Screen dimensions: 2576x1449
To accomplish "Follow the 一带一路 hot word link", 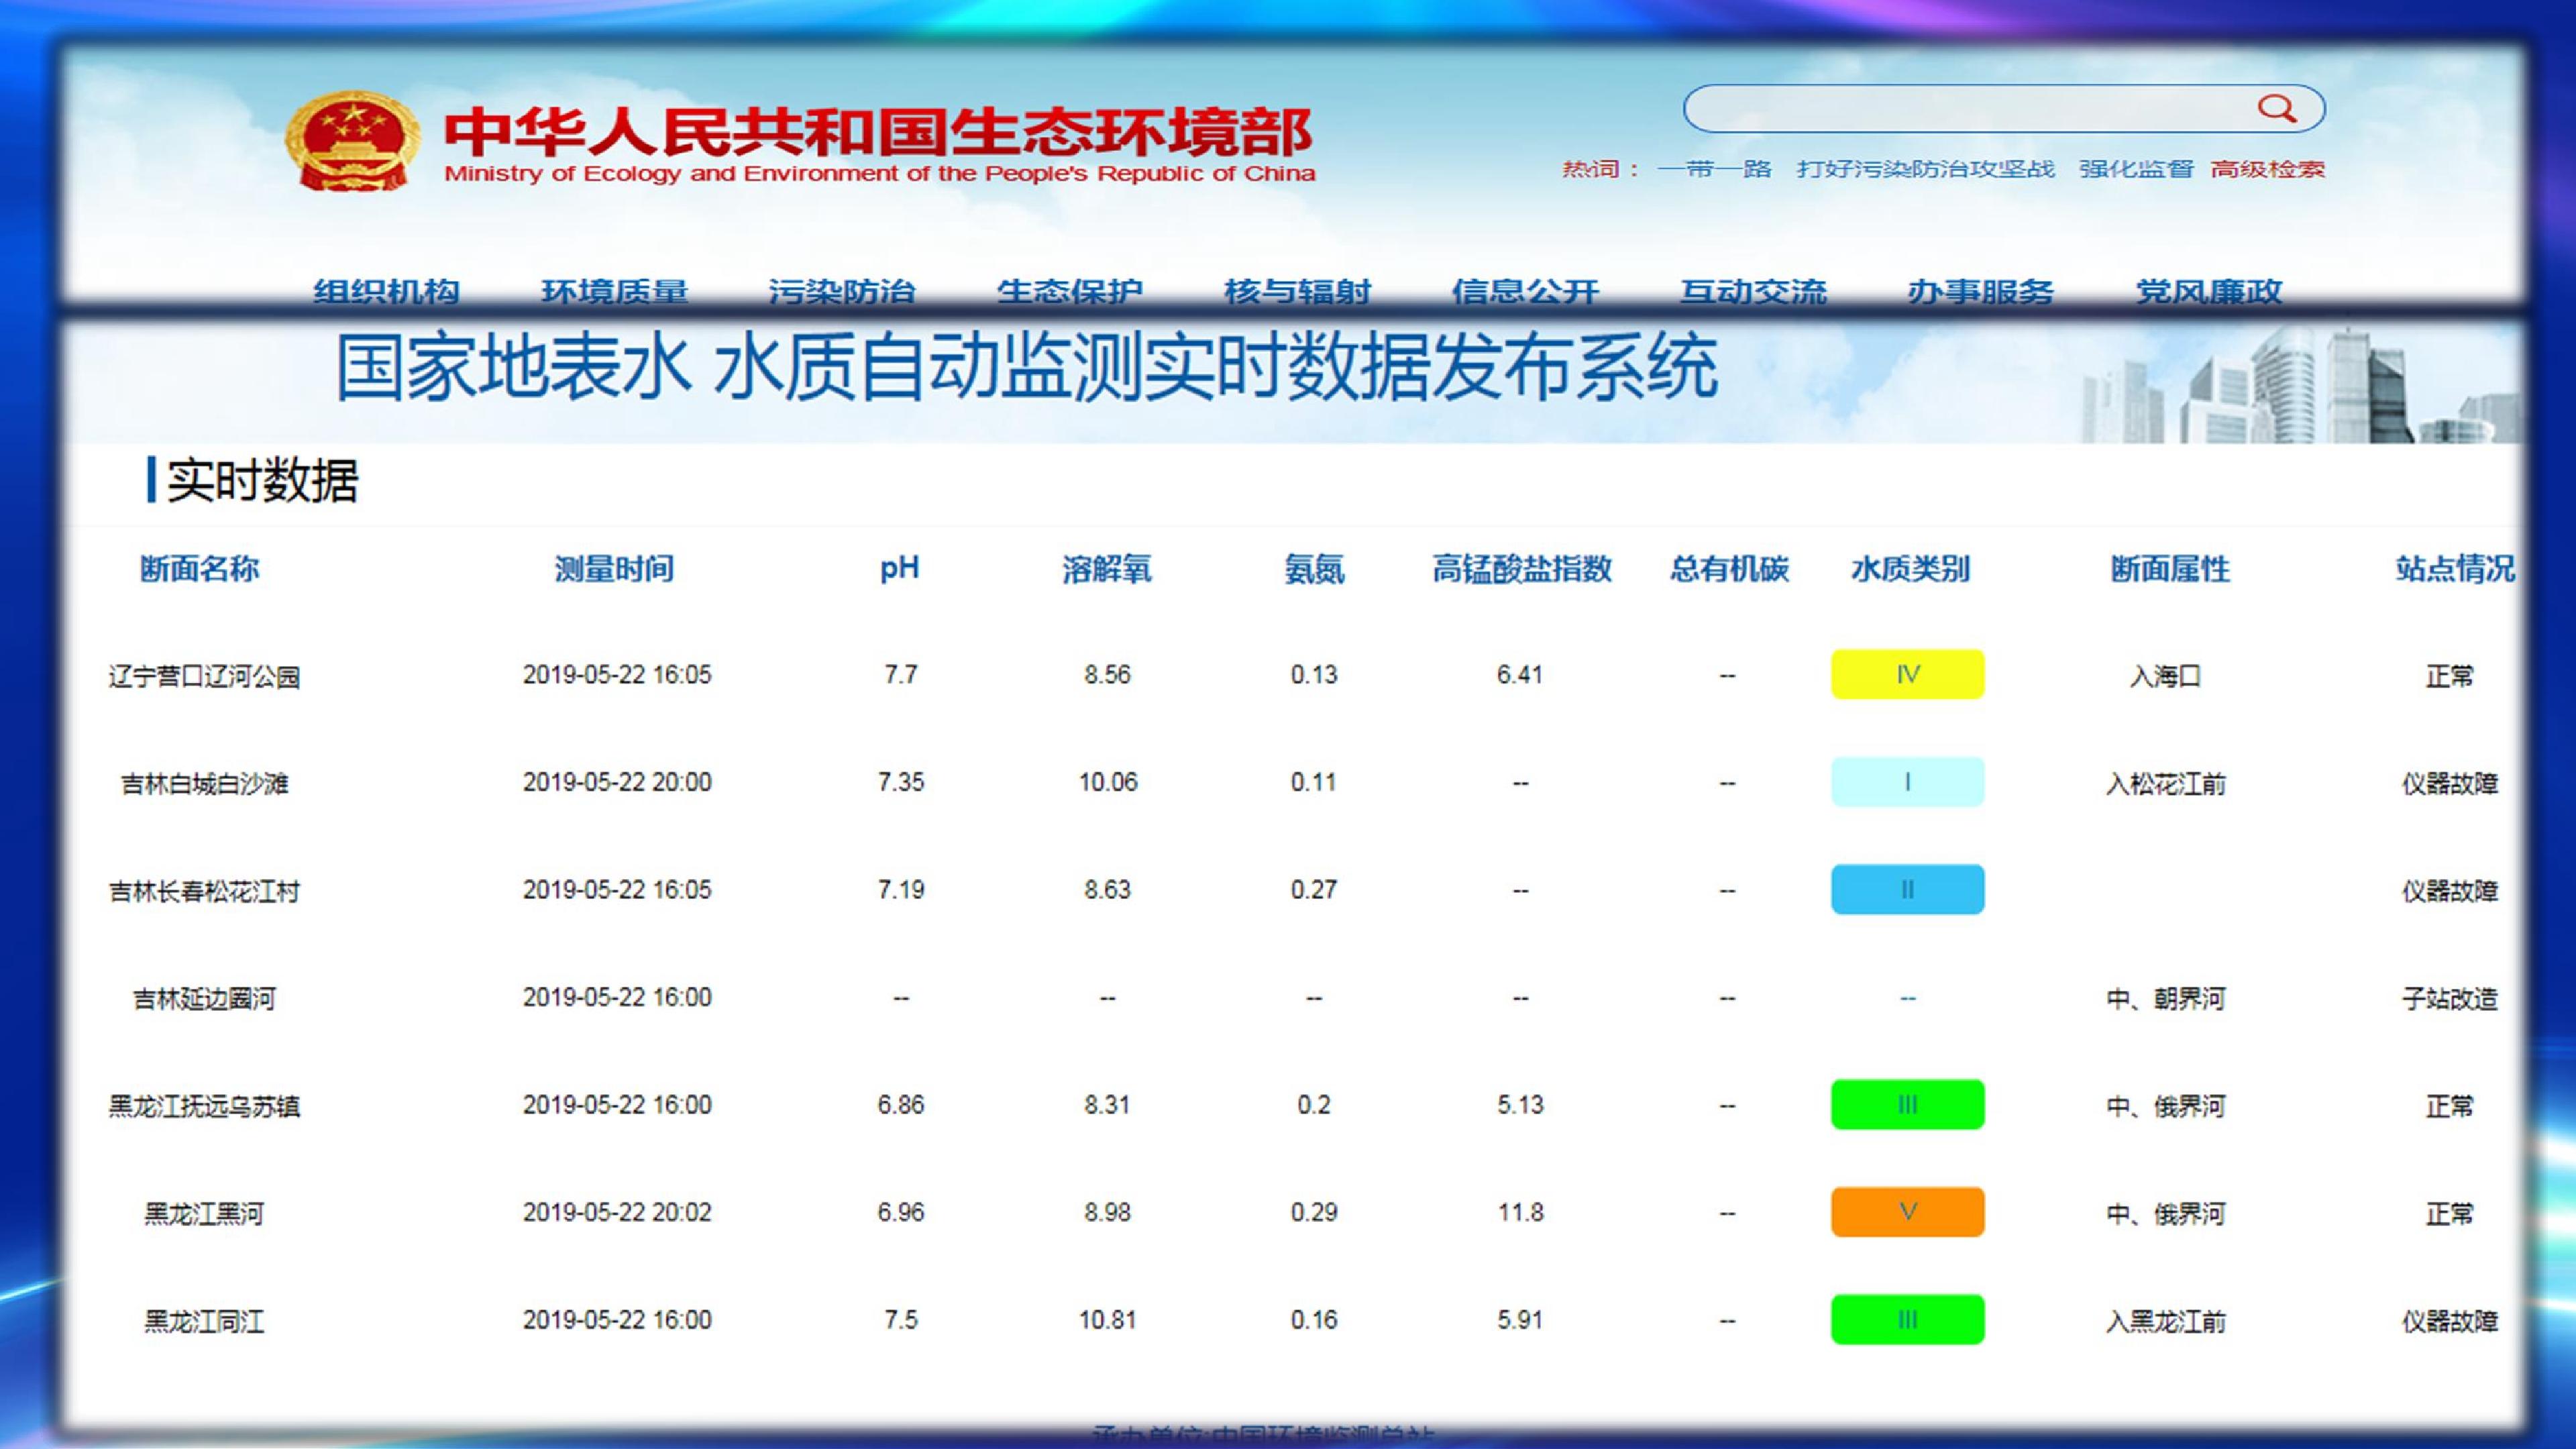I will pos(1714,169).
